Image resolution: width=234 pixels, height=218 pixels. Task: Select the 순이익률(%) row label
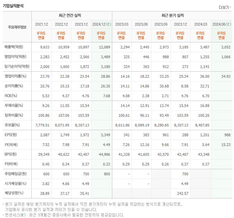(14, 86)
